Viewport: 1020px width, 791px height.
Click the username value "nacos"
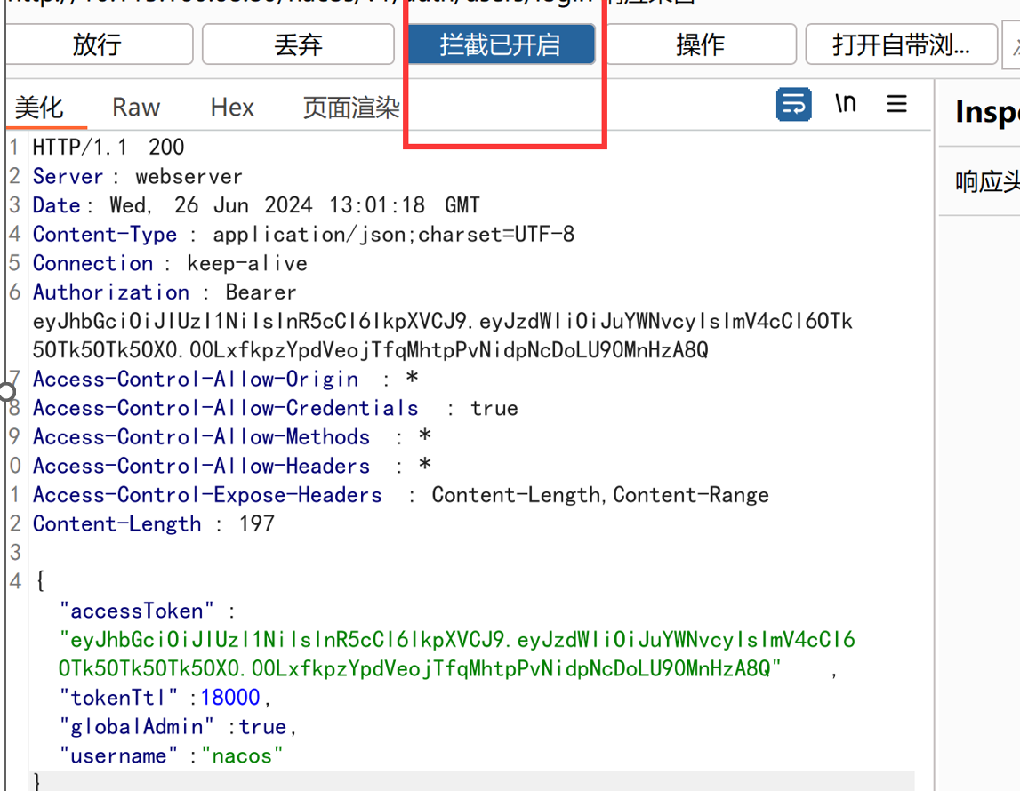click(242, 756)
